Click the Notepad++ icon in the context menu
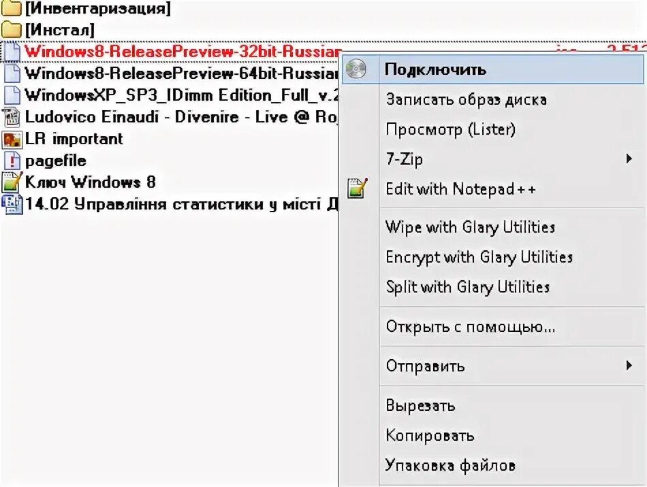This screenshot has height=487, width=647. [x=358, y=188]
